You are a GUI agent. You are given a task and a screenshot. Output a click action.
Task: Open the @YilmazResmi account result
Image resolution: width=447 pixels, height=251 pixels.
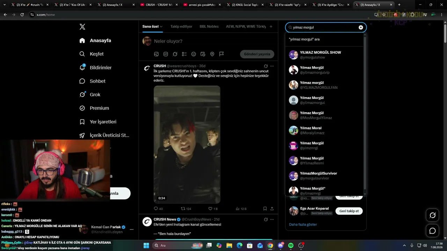(x=325, y=160)
